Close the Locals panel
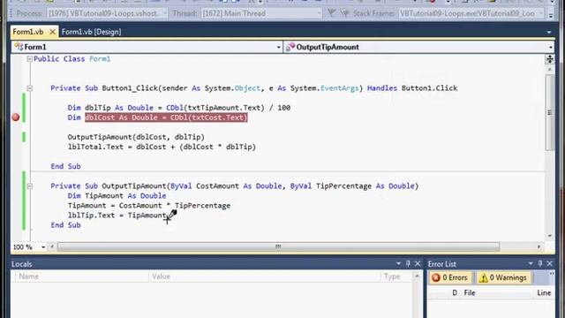565x318 pixels. click(x=418, y=263)
